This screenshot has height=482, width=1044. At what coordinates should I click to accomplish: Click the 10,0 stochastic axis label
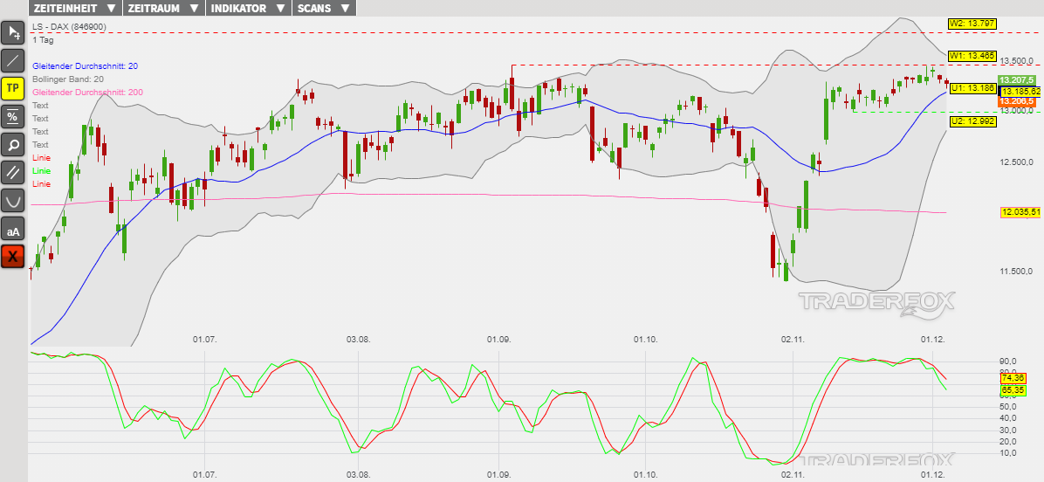(1007, 453)
